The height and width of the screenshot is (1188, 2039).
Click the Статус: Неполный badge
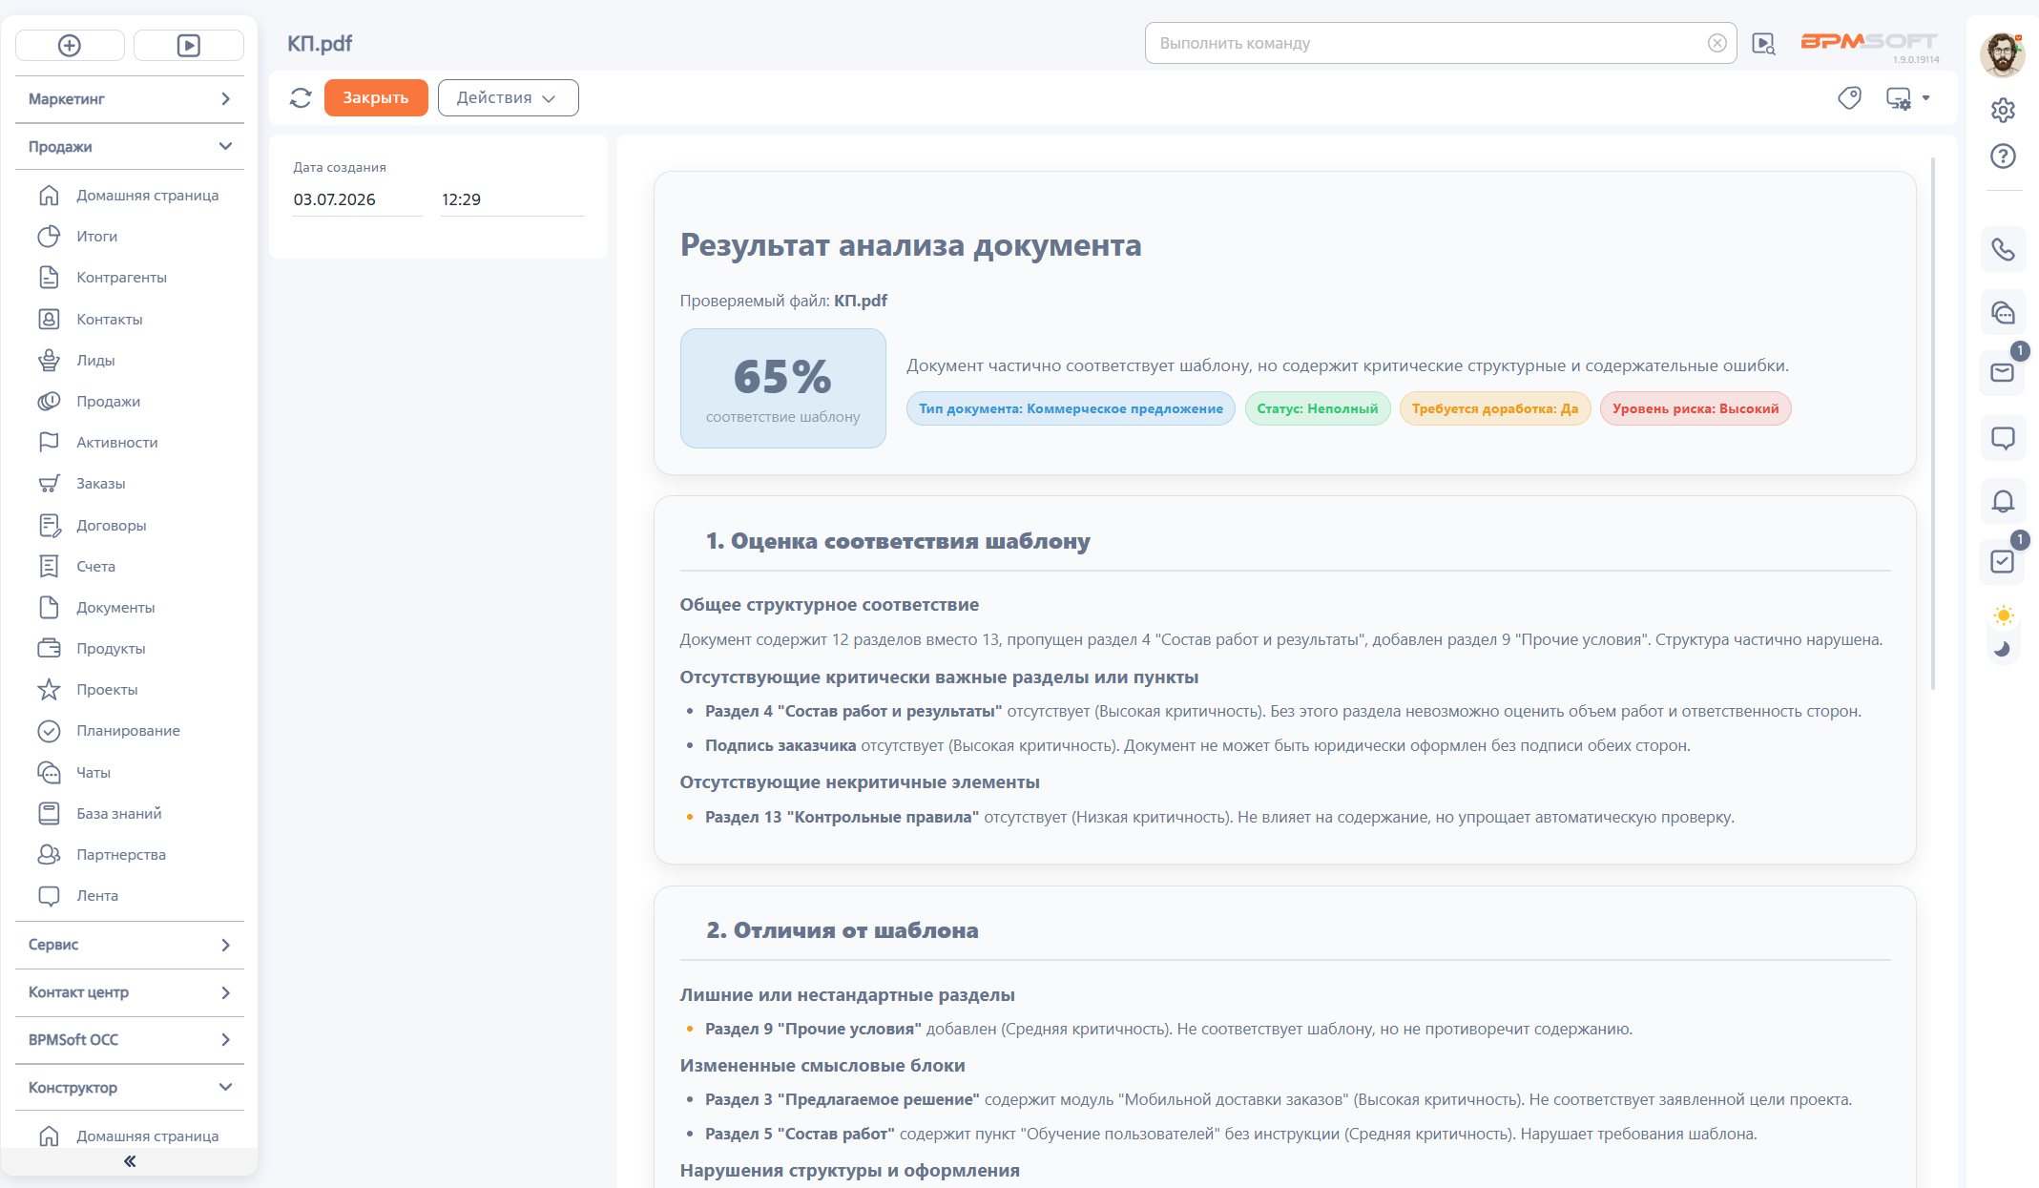pyautogui.click(x=1318, y=408)
